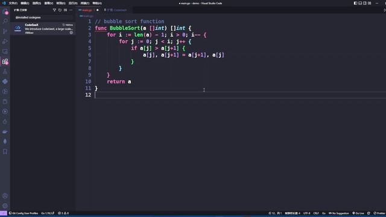
Task: Click Git Config User Profiles in status bar
Action: point(24,213)
